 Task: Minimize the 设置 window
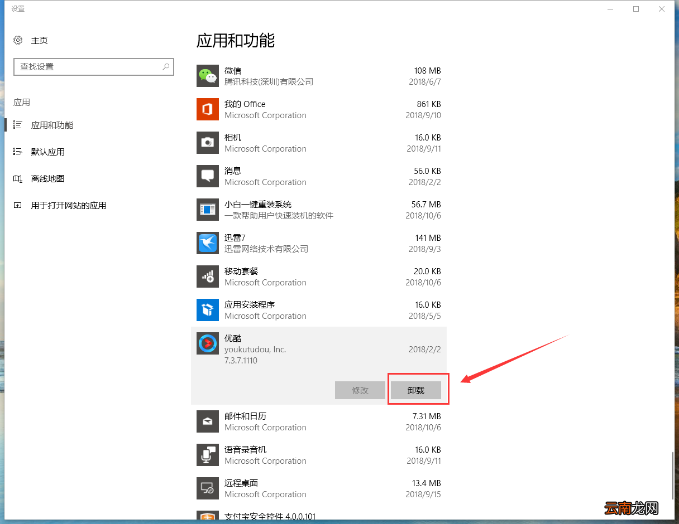pos(610,9)
